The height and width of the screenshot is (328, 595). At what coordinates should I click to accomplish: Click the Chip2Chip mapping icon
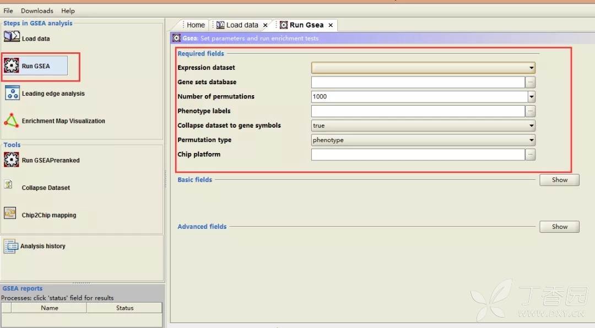(10, 213)
